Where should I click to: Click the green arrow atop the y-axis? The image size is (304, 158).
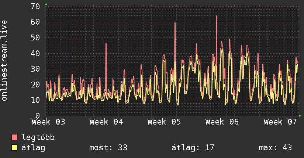tap(46, 4)
